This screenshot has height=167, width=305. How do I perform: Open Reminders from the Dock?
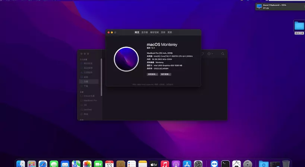pyautogui.click(x=132, y=164)
